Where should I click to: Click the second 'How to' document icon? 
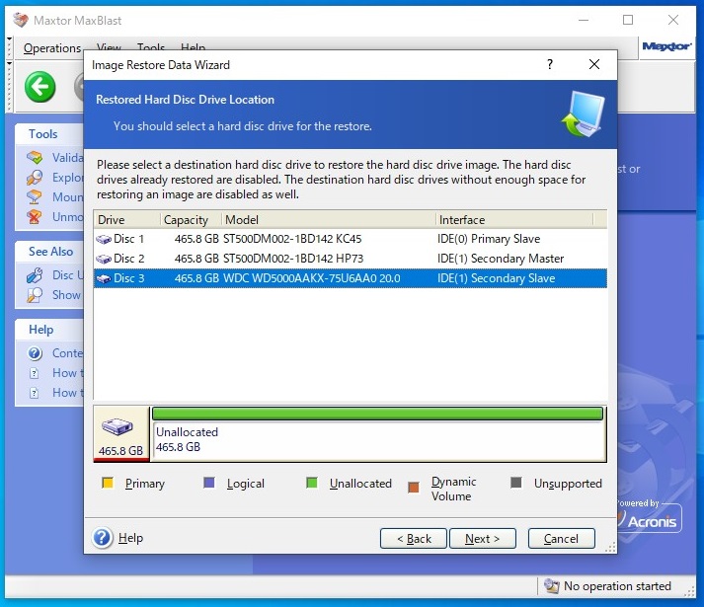coord(35,393)
